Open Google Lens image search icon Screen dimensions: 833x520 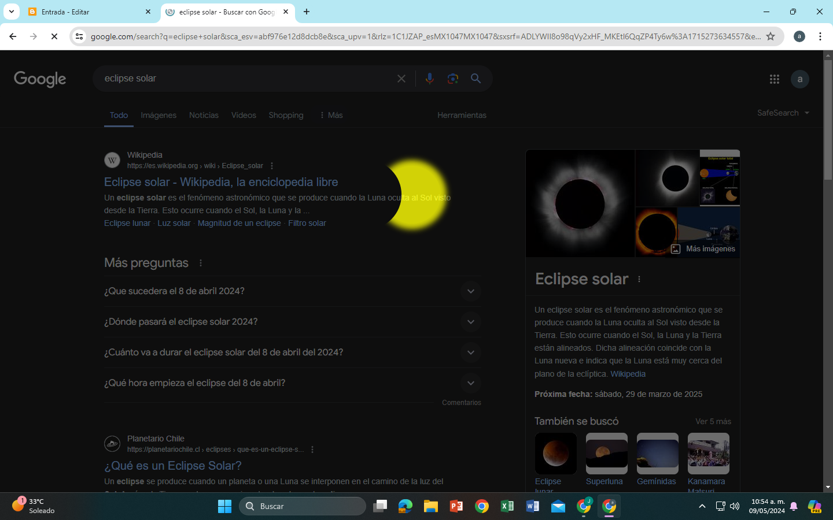point(453,79)
